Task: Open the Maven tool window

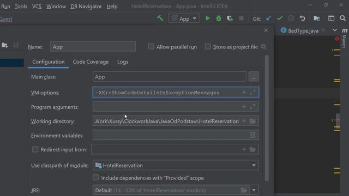Action: tap(344, 38)
